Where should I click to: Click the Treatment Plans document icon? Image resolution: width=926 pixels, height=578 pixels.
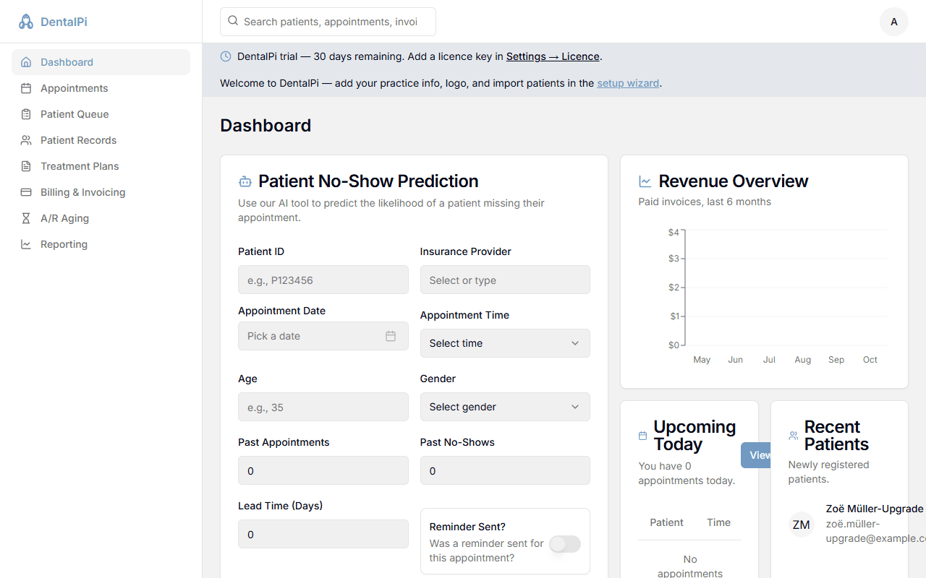point(26,166)
